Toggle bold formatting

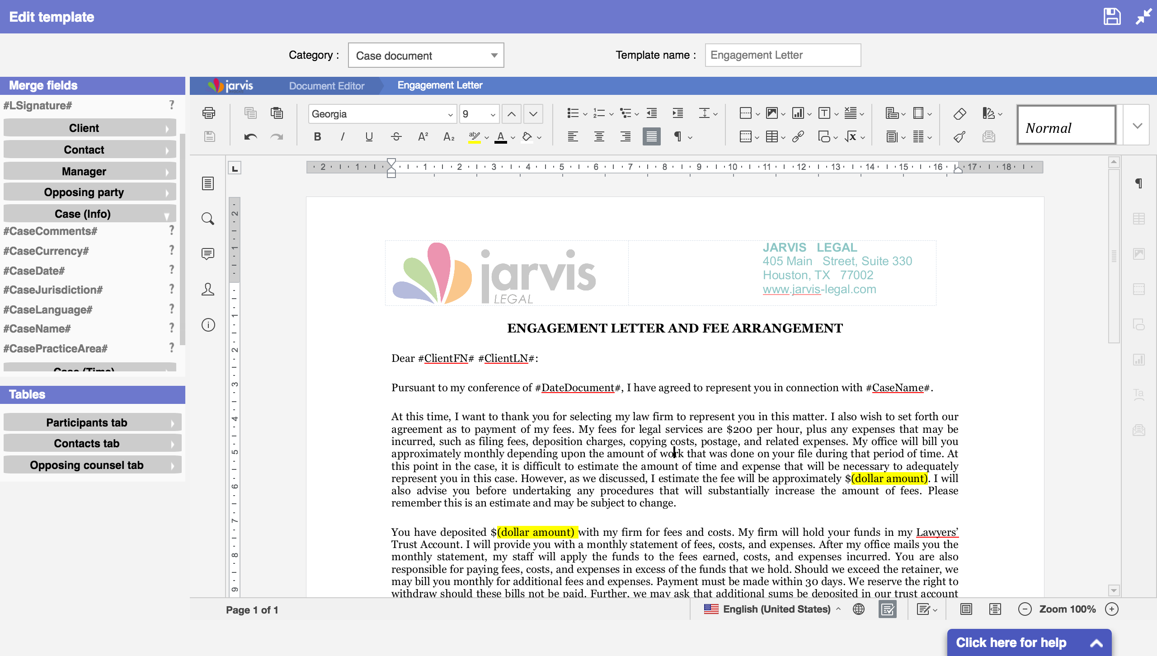point(318,136)
